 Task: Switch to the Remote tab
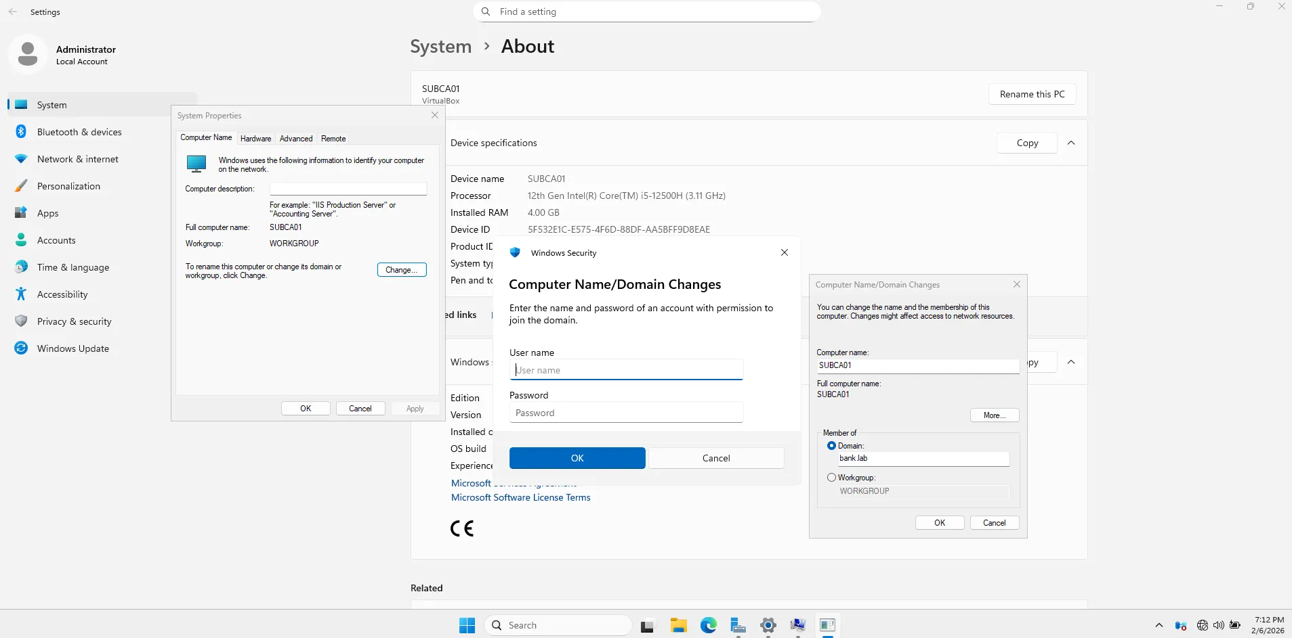tap(333, 139)
